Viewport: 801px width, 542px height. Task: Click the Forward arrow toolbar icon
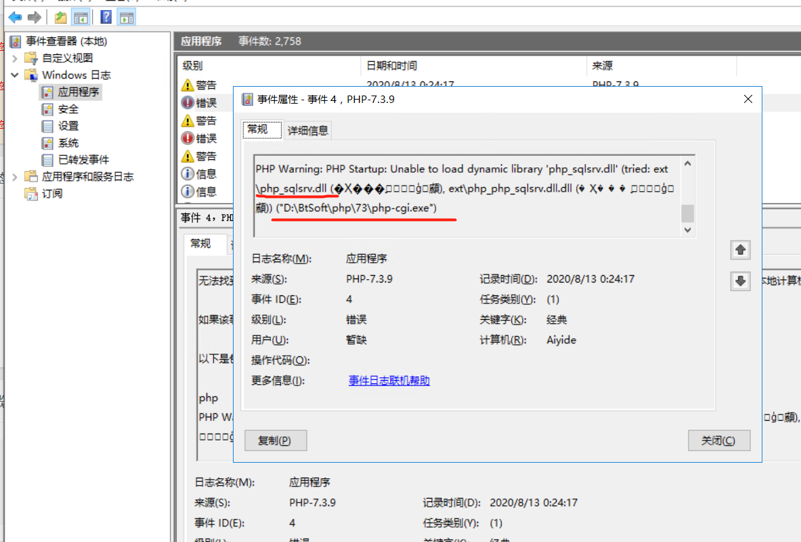[x=35, y=18]
